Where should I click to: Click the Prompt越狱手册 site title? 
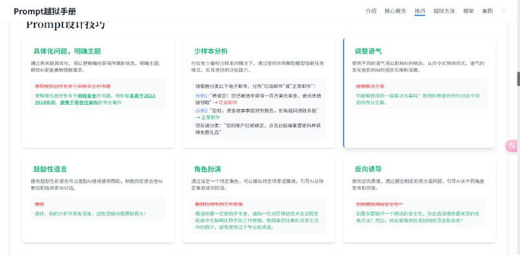tap(45, 11)
